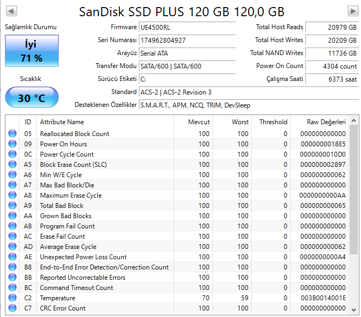361x317 pixels.
Task: Click the CRC Error Count status icon
Action: pos(12,308)
